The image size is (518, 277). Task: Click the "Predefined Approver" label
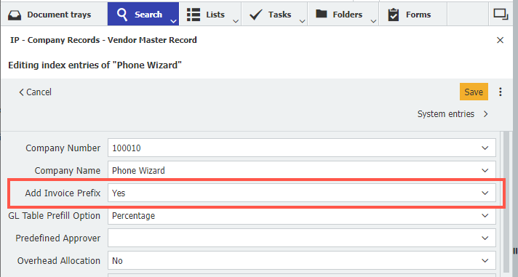tap(57, 238)
